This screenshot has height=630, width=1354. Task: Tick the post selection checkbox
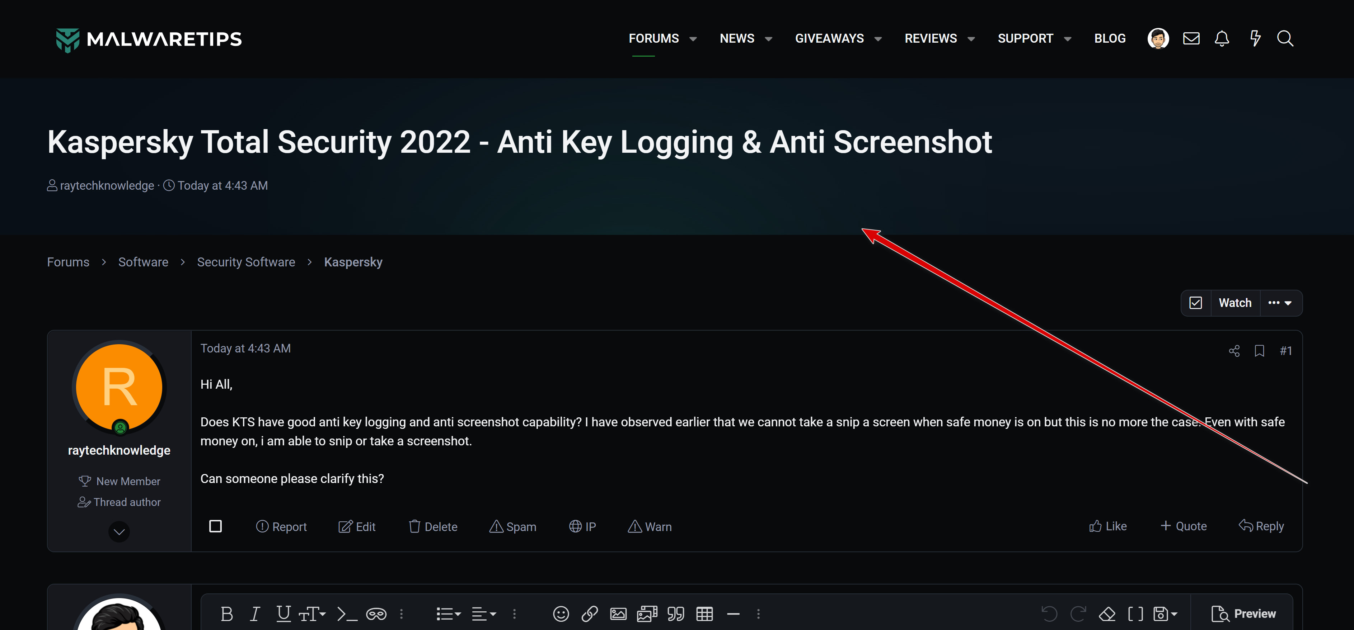pyautogui.click(x=216, y=526)
